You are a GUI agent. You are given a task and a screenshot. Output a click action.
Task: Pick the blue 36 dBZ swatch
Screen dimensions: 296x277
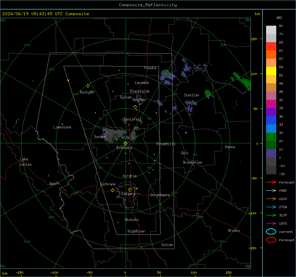pos(271,120)
